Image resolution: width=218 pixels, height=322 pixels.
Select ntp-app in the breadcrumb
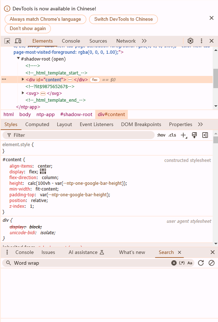coord(45,114)
